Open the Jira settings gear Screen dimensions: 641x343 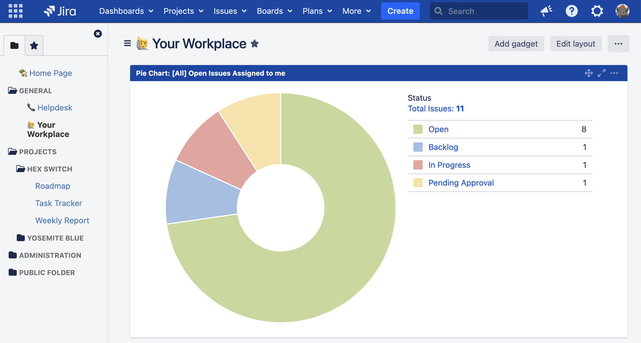(x=597, y=11)
